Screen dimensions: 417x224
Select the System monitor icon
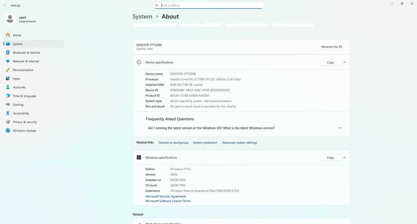click(x=8, y=44)
